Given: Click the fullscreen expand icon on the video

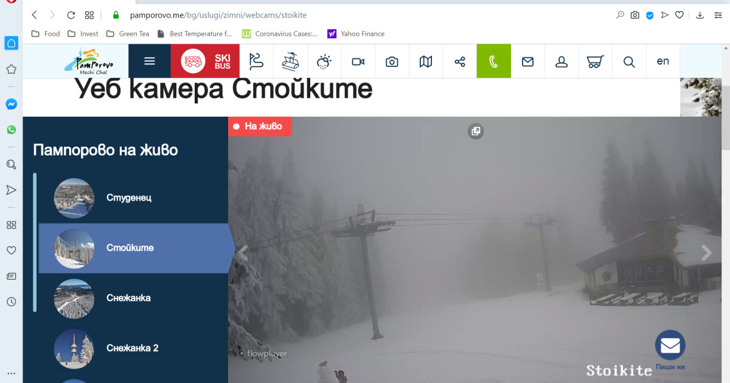Looking at the screenshot, I should (476, 131).
